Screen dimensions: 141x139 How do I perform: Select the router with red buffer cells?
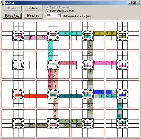18,94
